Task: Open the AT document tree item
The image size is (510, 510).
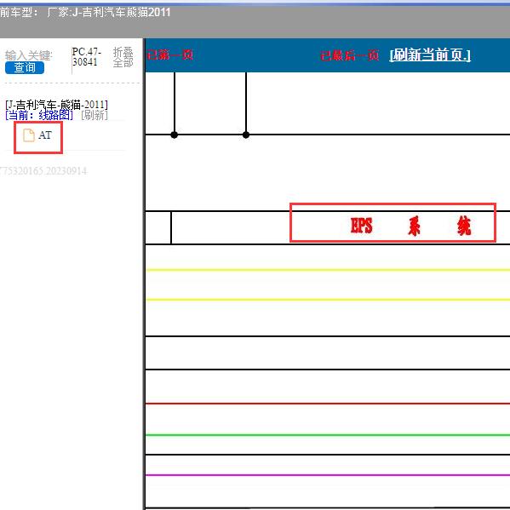Action: (x=37, y=135)
